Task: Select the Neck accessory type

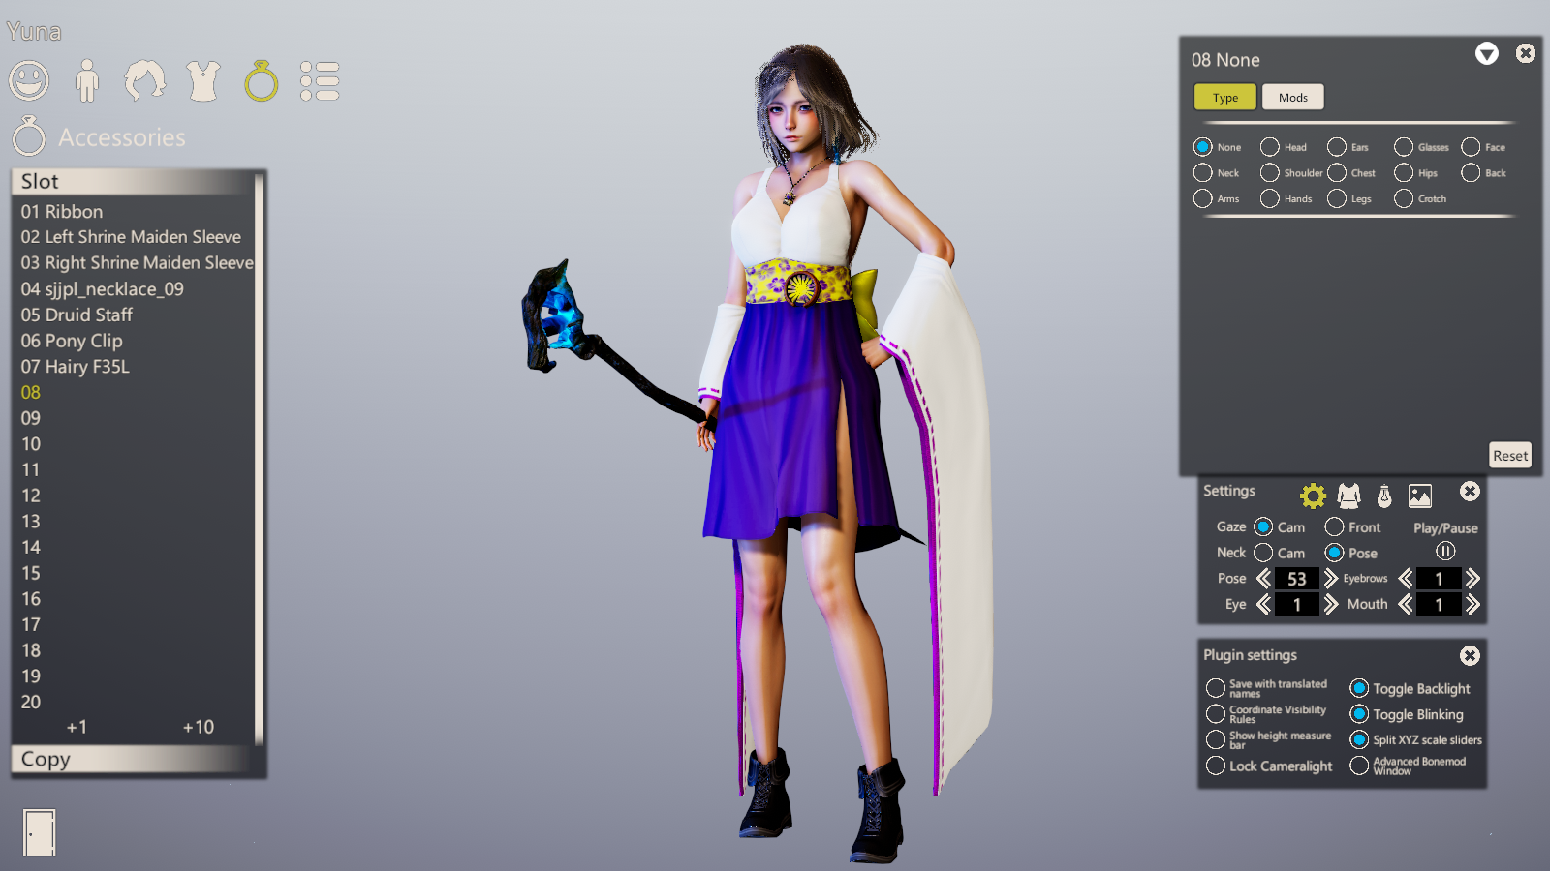Action: [1203, 173]
